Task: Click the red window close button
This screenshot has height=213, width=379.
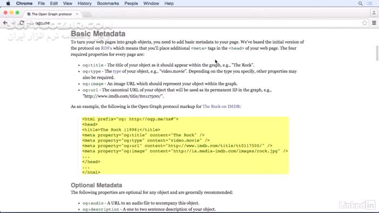Action: tap(5, 12)
